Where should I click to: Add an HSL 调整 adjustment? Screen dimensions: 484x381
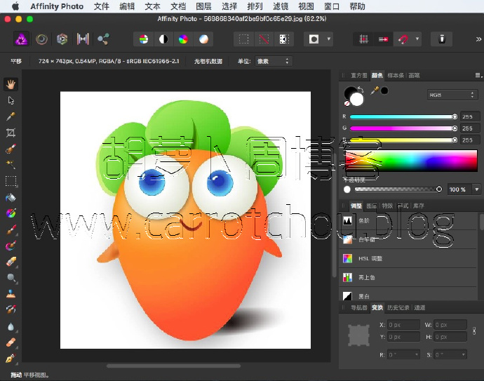pos(408,258)
